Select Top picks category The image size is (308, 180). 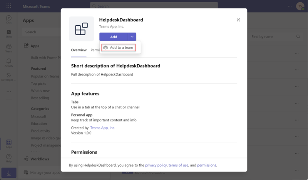pos(38,83)
